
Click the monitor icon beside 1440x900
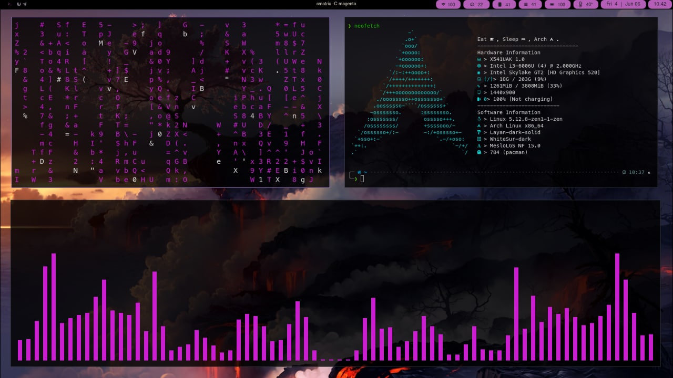click(x=480, y=92)
